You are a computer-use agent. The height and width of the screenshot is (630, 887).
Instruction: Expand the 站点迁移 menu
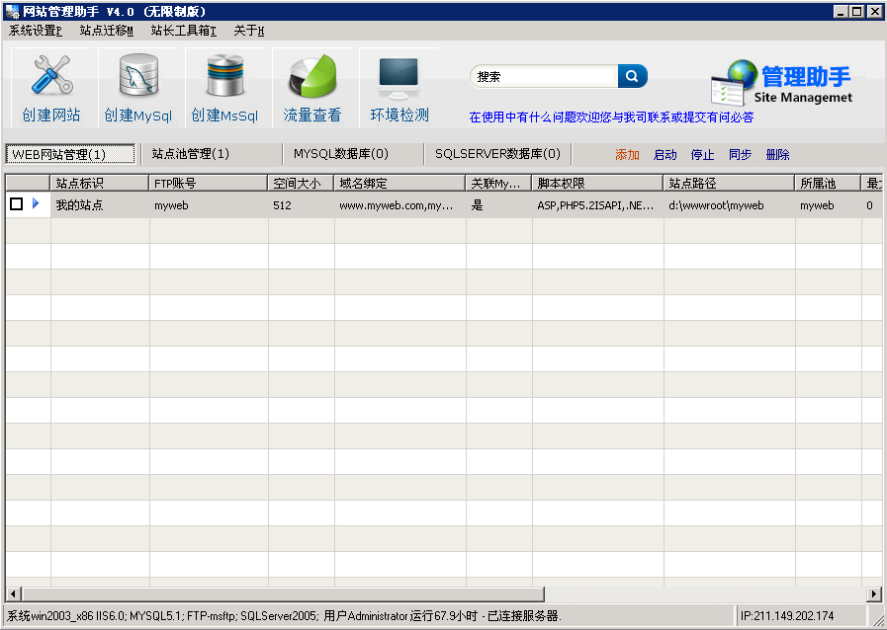106,31
